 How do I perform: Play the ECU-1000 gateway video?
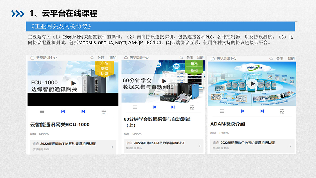pos(73,84)
